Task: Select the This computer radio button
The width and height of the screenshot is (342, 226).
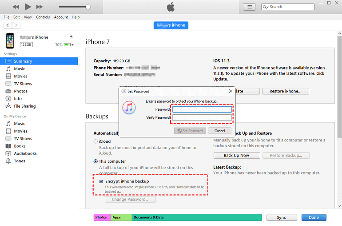Action: (x=95, y=161)
